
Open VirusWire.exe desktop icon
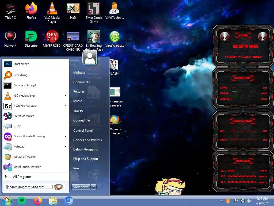[115, 39]
